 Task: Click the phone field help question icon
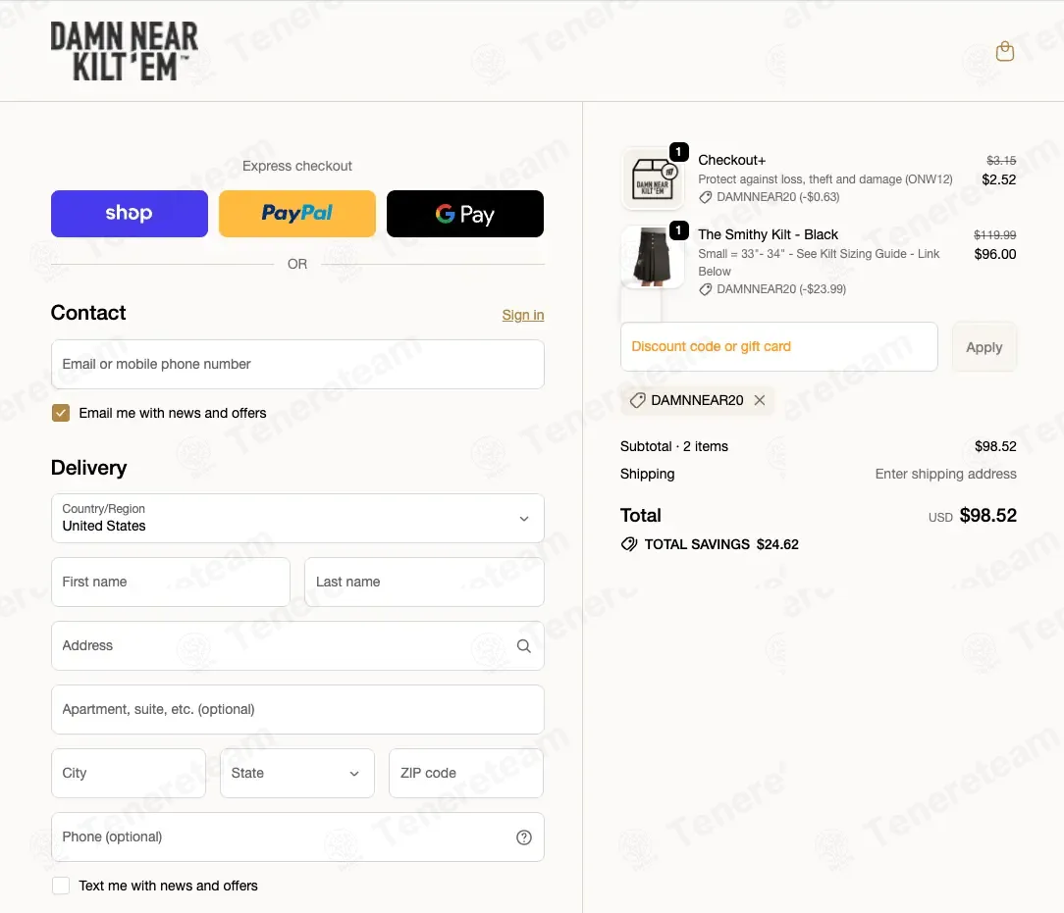pyautogui.click(x=524, y=837)
